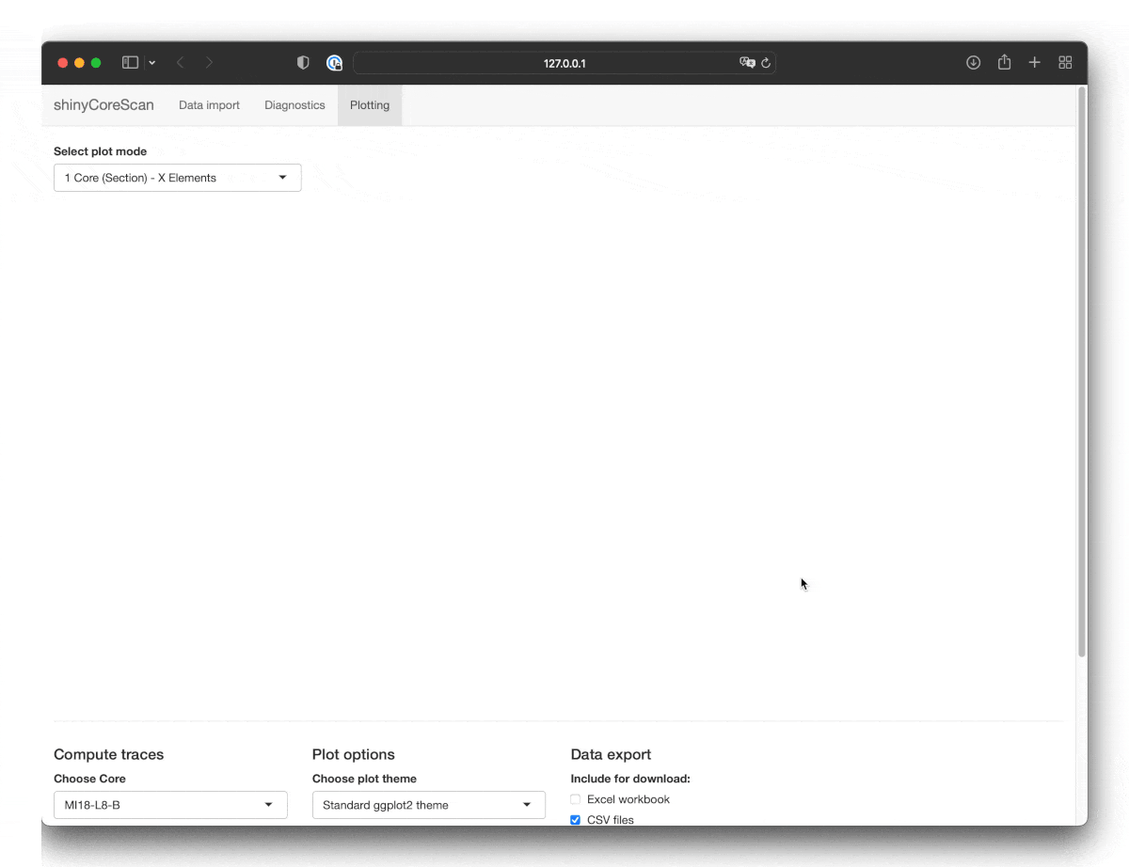
Task: Click the shinyCoreScan brand link
Action: click(103, 105)
